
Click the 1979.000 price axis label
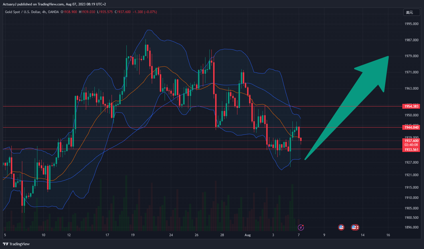[x=411, y=56]
